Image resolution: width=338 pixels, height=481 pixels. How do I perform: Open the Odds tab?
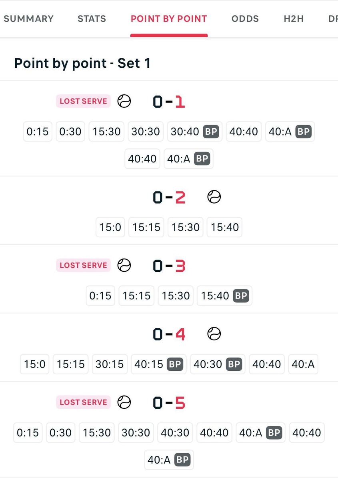tap(245, 18)
